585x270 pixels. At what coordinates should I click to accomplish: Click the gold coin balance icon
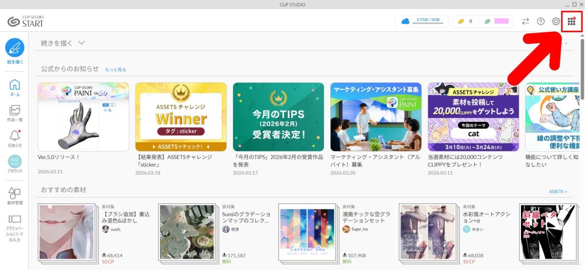[x=461, y=21]
